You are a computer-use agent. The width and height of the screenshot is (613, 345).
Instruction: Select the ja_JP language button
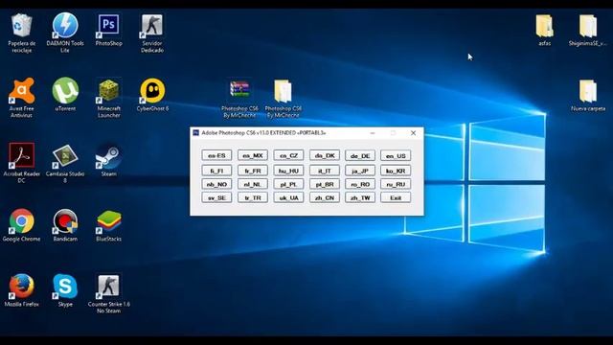[360, 171]
